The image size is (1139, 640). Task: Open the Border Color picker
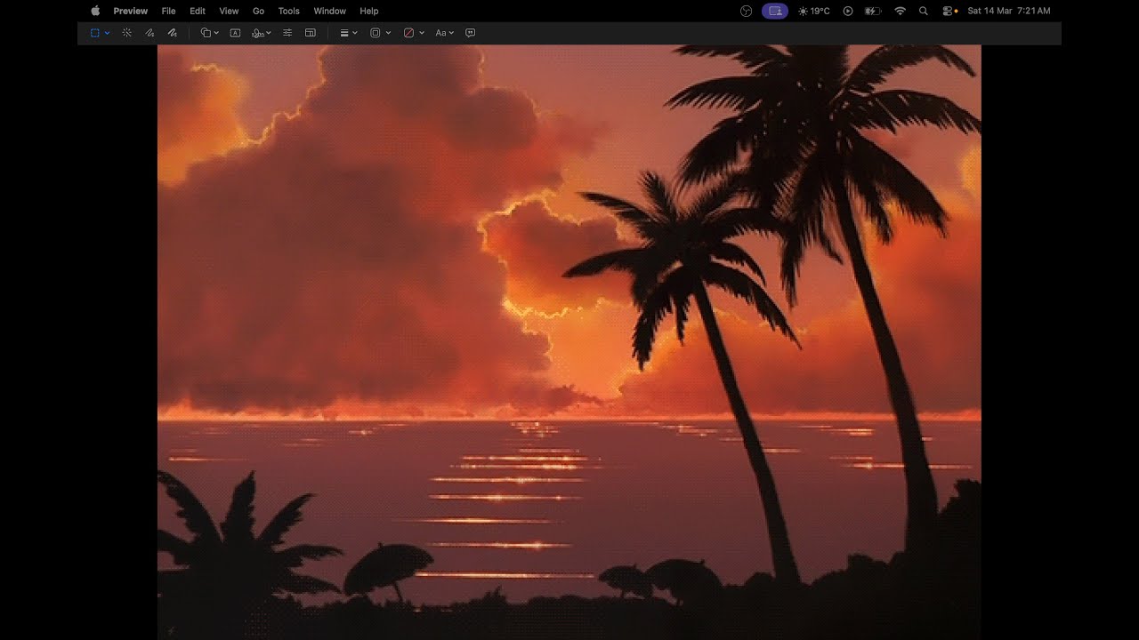(x=376, y=33)
